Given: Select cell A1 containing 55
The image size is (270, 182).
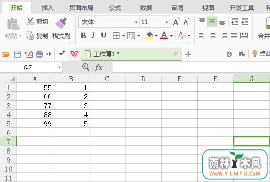Looking at the screenshot, I should [x=35, y=88].
